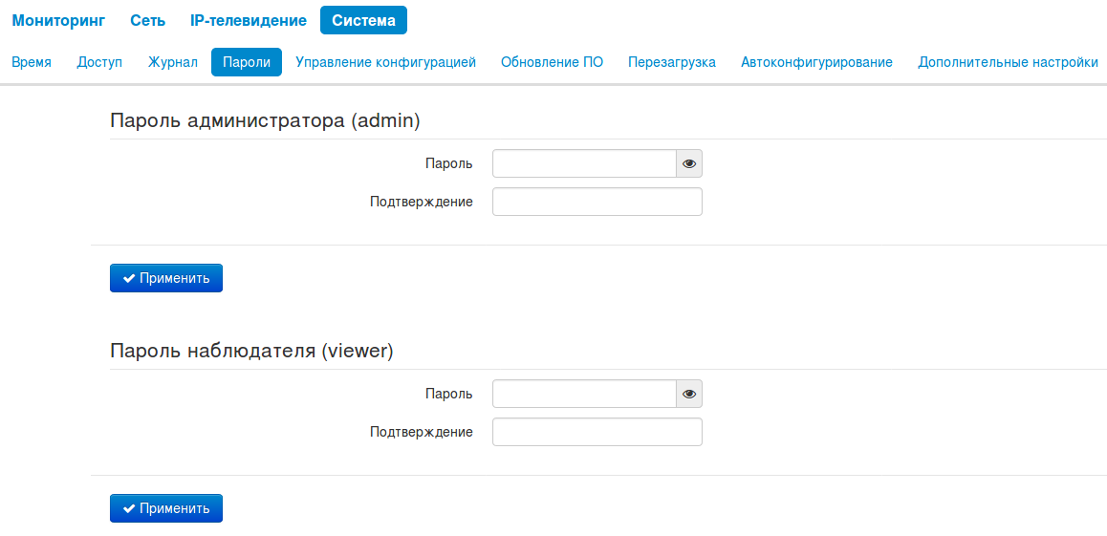Viewport: 1107px width, 536px height.
Task: Switch to the Автоконфигурирование tab
Action: tap(816, 62)
